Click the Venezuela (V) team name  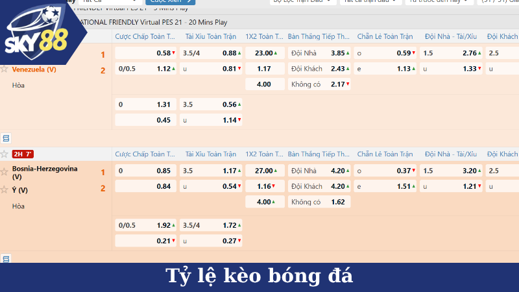34,69
